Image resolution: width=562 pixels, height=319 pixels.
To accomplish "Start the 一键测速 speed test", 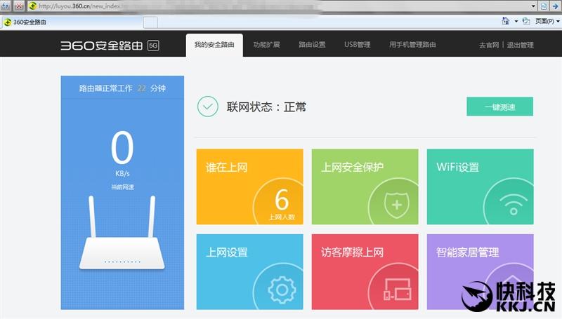I will pos(499,107).
